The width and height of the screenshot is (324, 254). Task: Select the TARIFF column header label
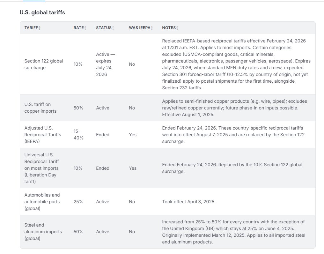31,28
